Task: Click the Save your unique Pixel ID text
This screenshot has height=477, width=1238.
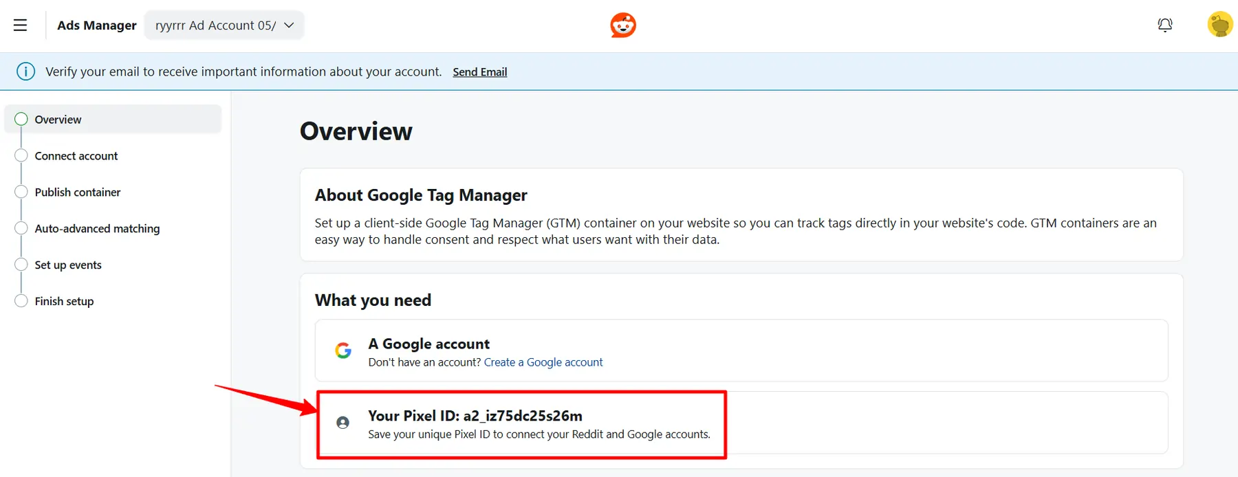Action: [x=539, y=434]
